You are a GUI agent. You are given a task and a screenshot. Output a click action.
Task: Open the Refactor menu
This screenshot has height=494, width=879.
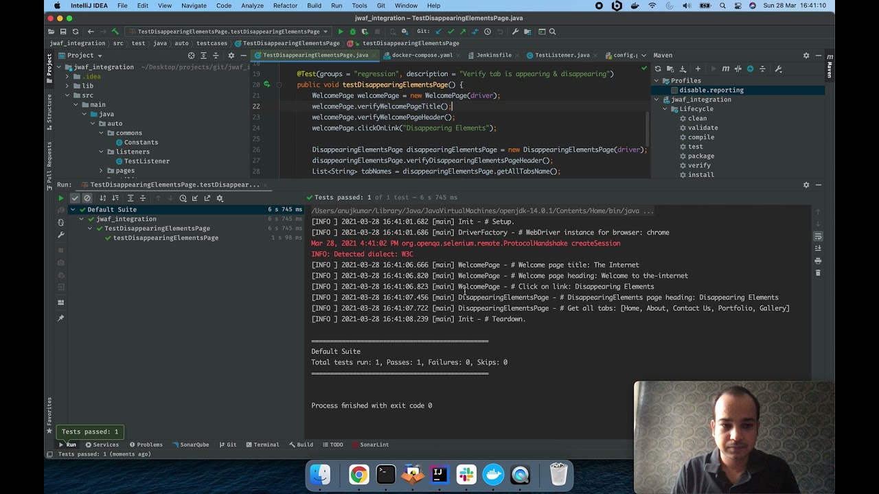[285, 5]
